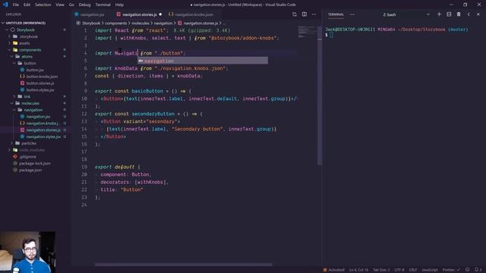Move terminal panel with the chevron icon
This screenshot has width=486, height=273.
coord(469,14)
